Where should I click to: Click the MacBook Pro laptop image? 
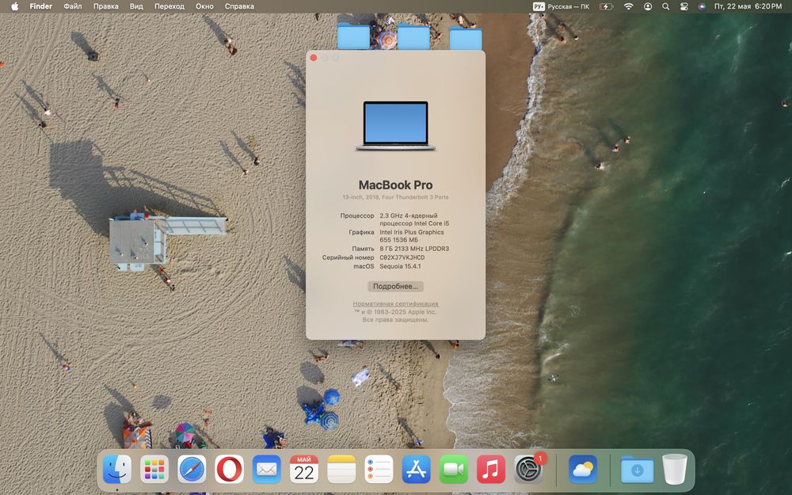(395, 126)
